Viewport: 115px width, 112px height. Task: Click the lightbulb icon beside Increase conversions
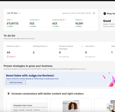[x=9, y=94]
